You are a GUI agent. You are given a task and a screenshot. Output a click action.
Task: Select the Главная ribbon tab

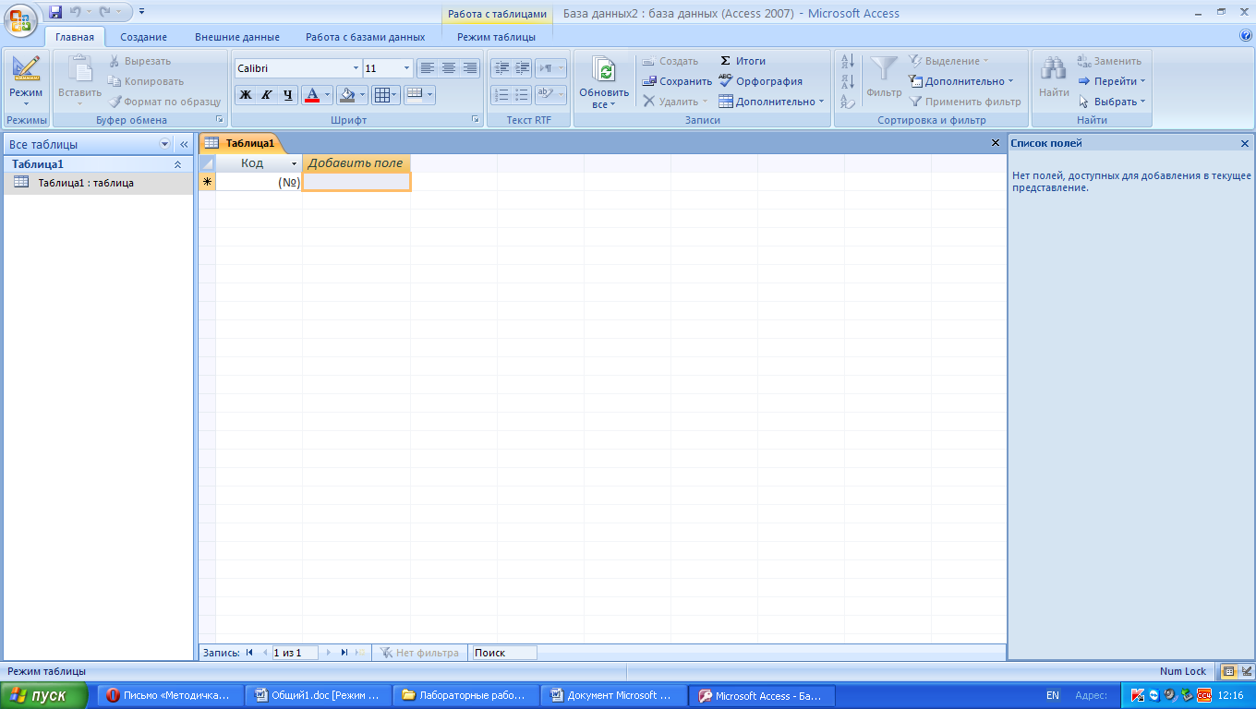(75, 37)
